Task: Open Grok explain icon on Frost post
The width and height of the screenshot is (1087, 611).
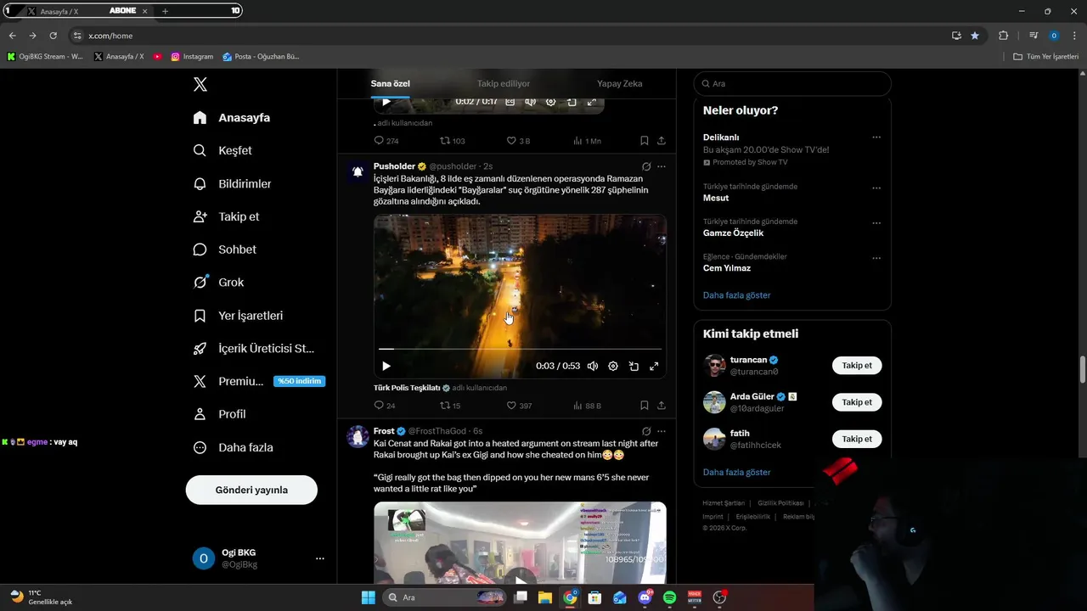Action: (646, 431)
